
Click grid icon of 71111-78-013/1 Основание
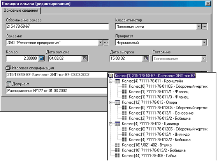(x=124, y=113)
